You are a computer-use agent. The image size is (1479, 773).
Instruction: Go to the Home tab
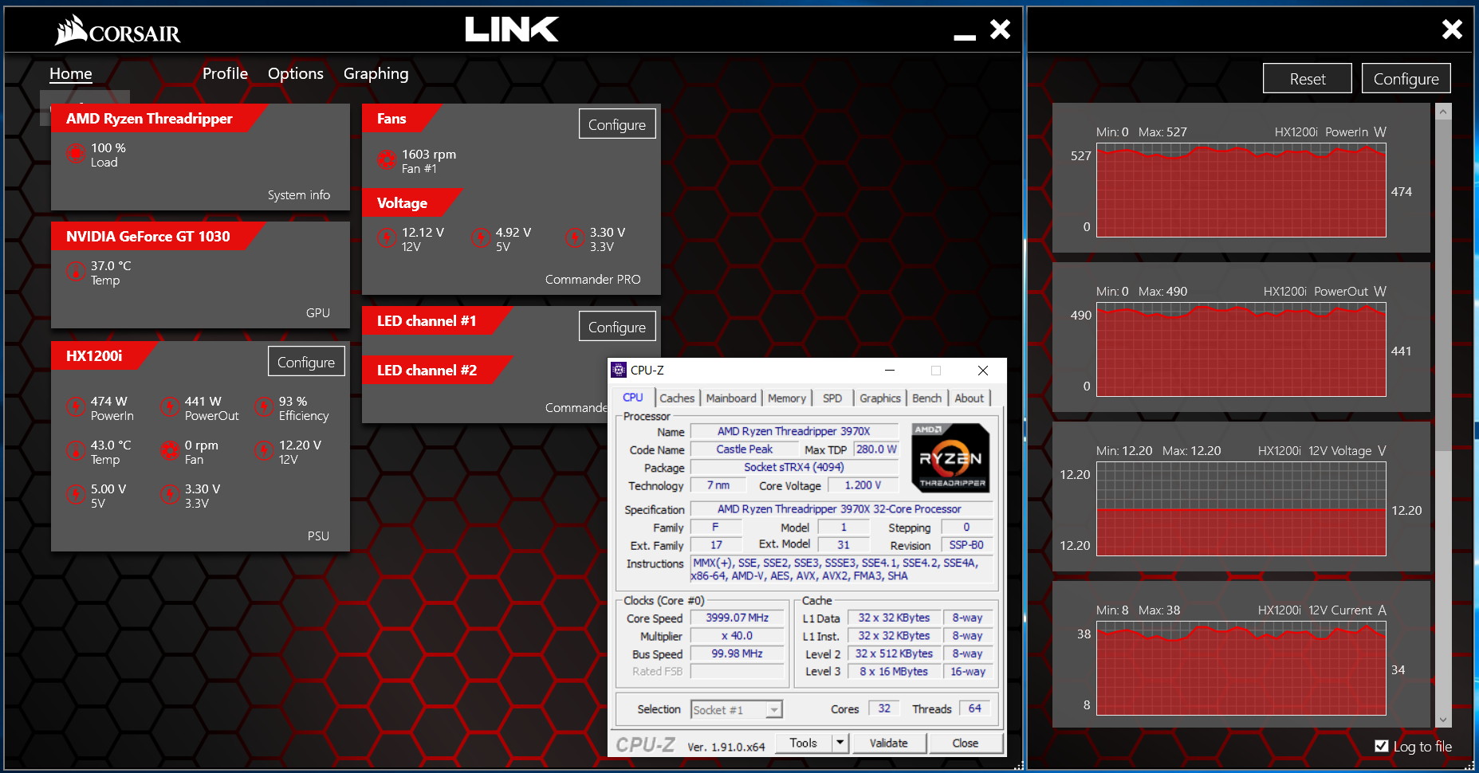[71, 73]
